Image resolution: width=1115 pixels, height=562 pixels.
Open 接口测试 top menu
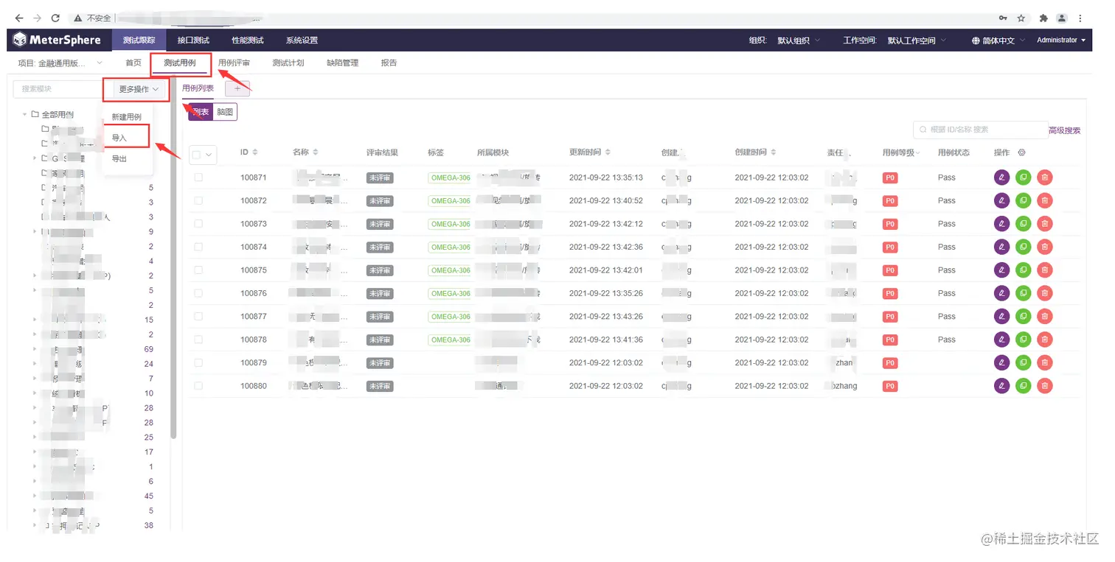coord(193,40)
